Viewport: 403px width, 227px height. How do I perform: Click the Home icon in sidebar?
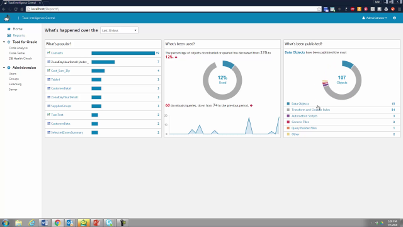[x=9, y=29]
